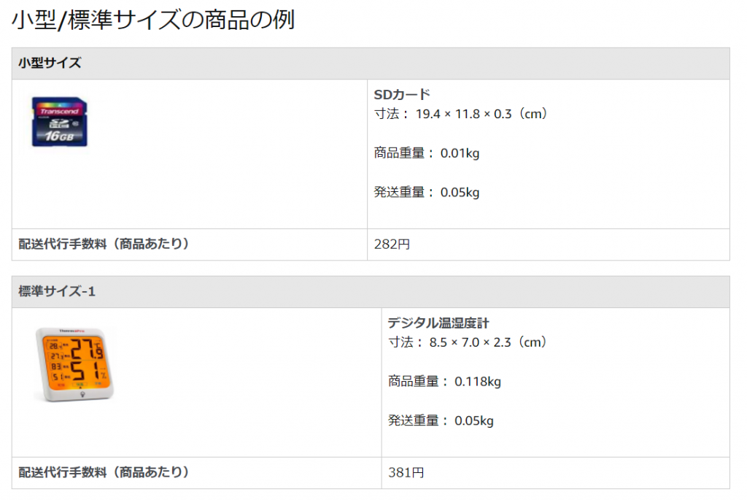Click the 標準サイズ-1 table header
This screenshot has width=747, height=500.
(57, 291)
